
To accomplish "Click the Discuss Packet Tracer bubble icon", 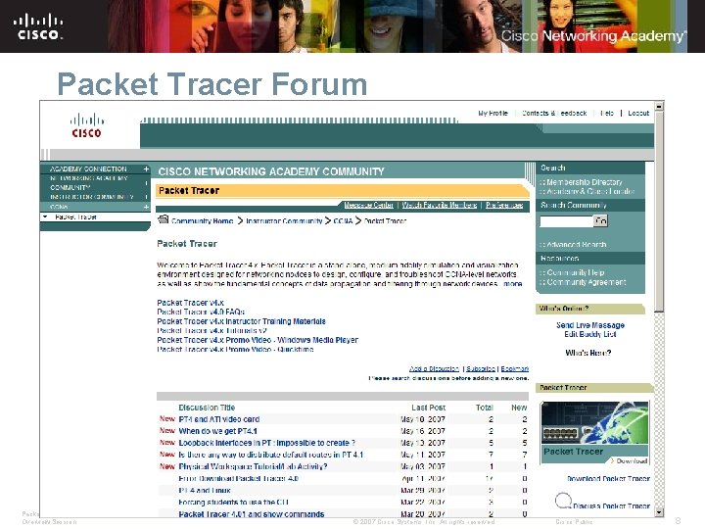I will [x=563, y=501].
